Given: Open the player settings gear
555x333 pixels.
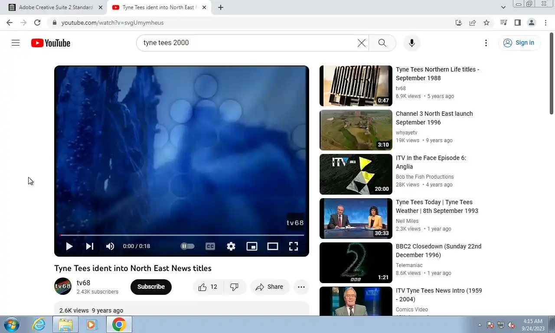Looking at the screenshot, I should pos(231,246).
